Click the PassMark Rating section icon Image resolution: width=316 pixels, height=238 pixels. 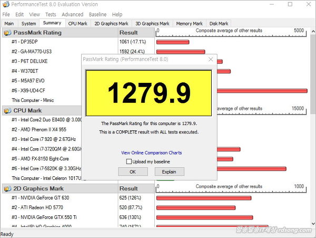tap(7, 33)
